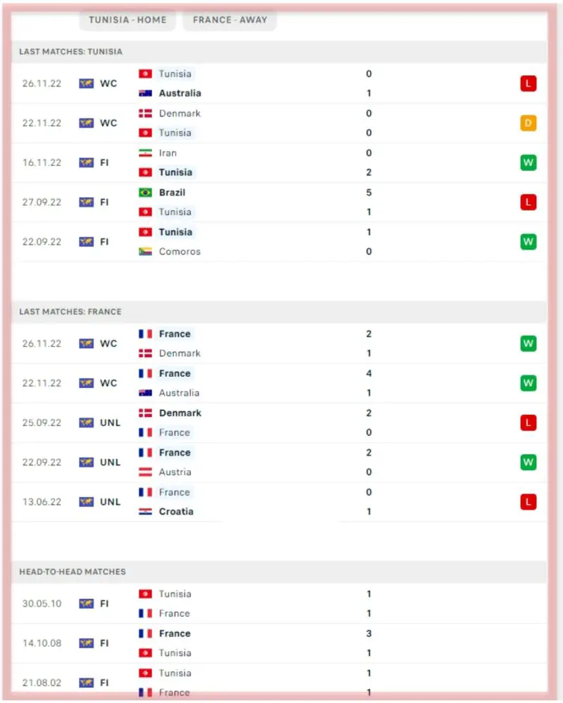Screen dimensions: 563x703
Task: Click the red L badge for Tunisia vs Australia
Action: click(528, 84)
